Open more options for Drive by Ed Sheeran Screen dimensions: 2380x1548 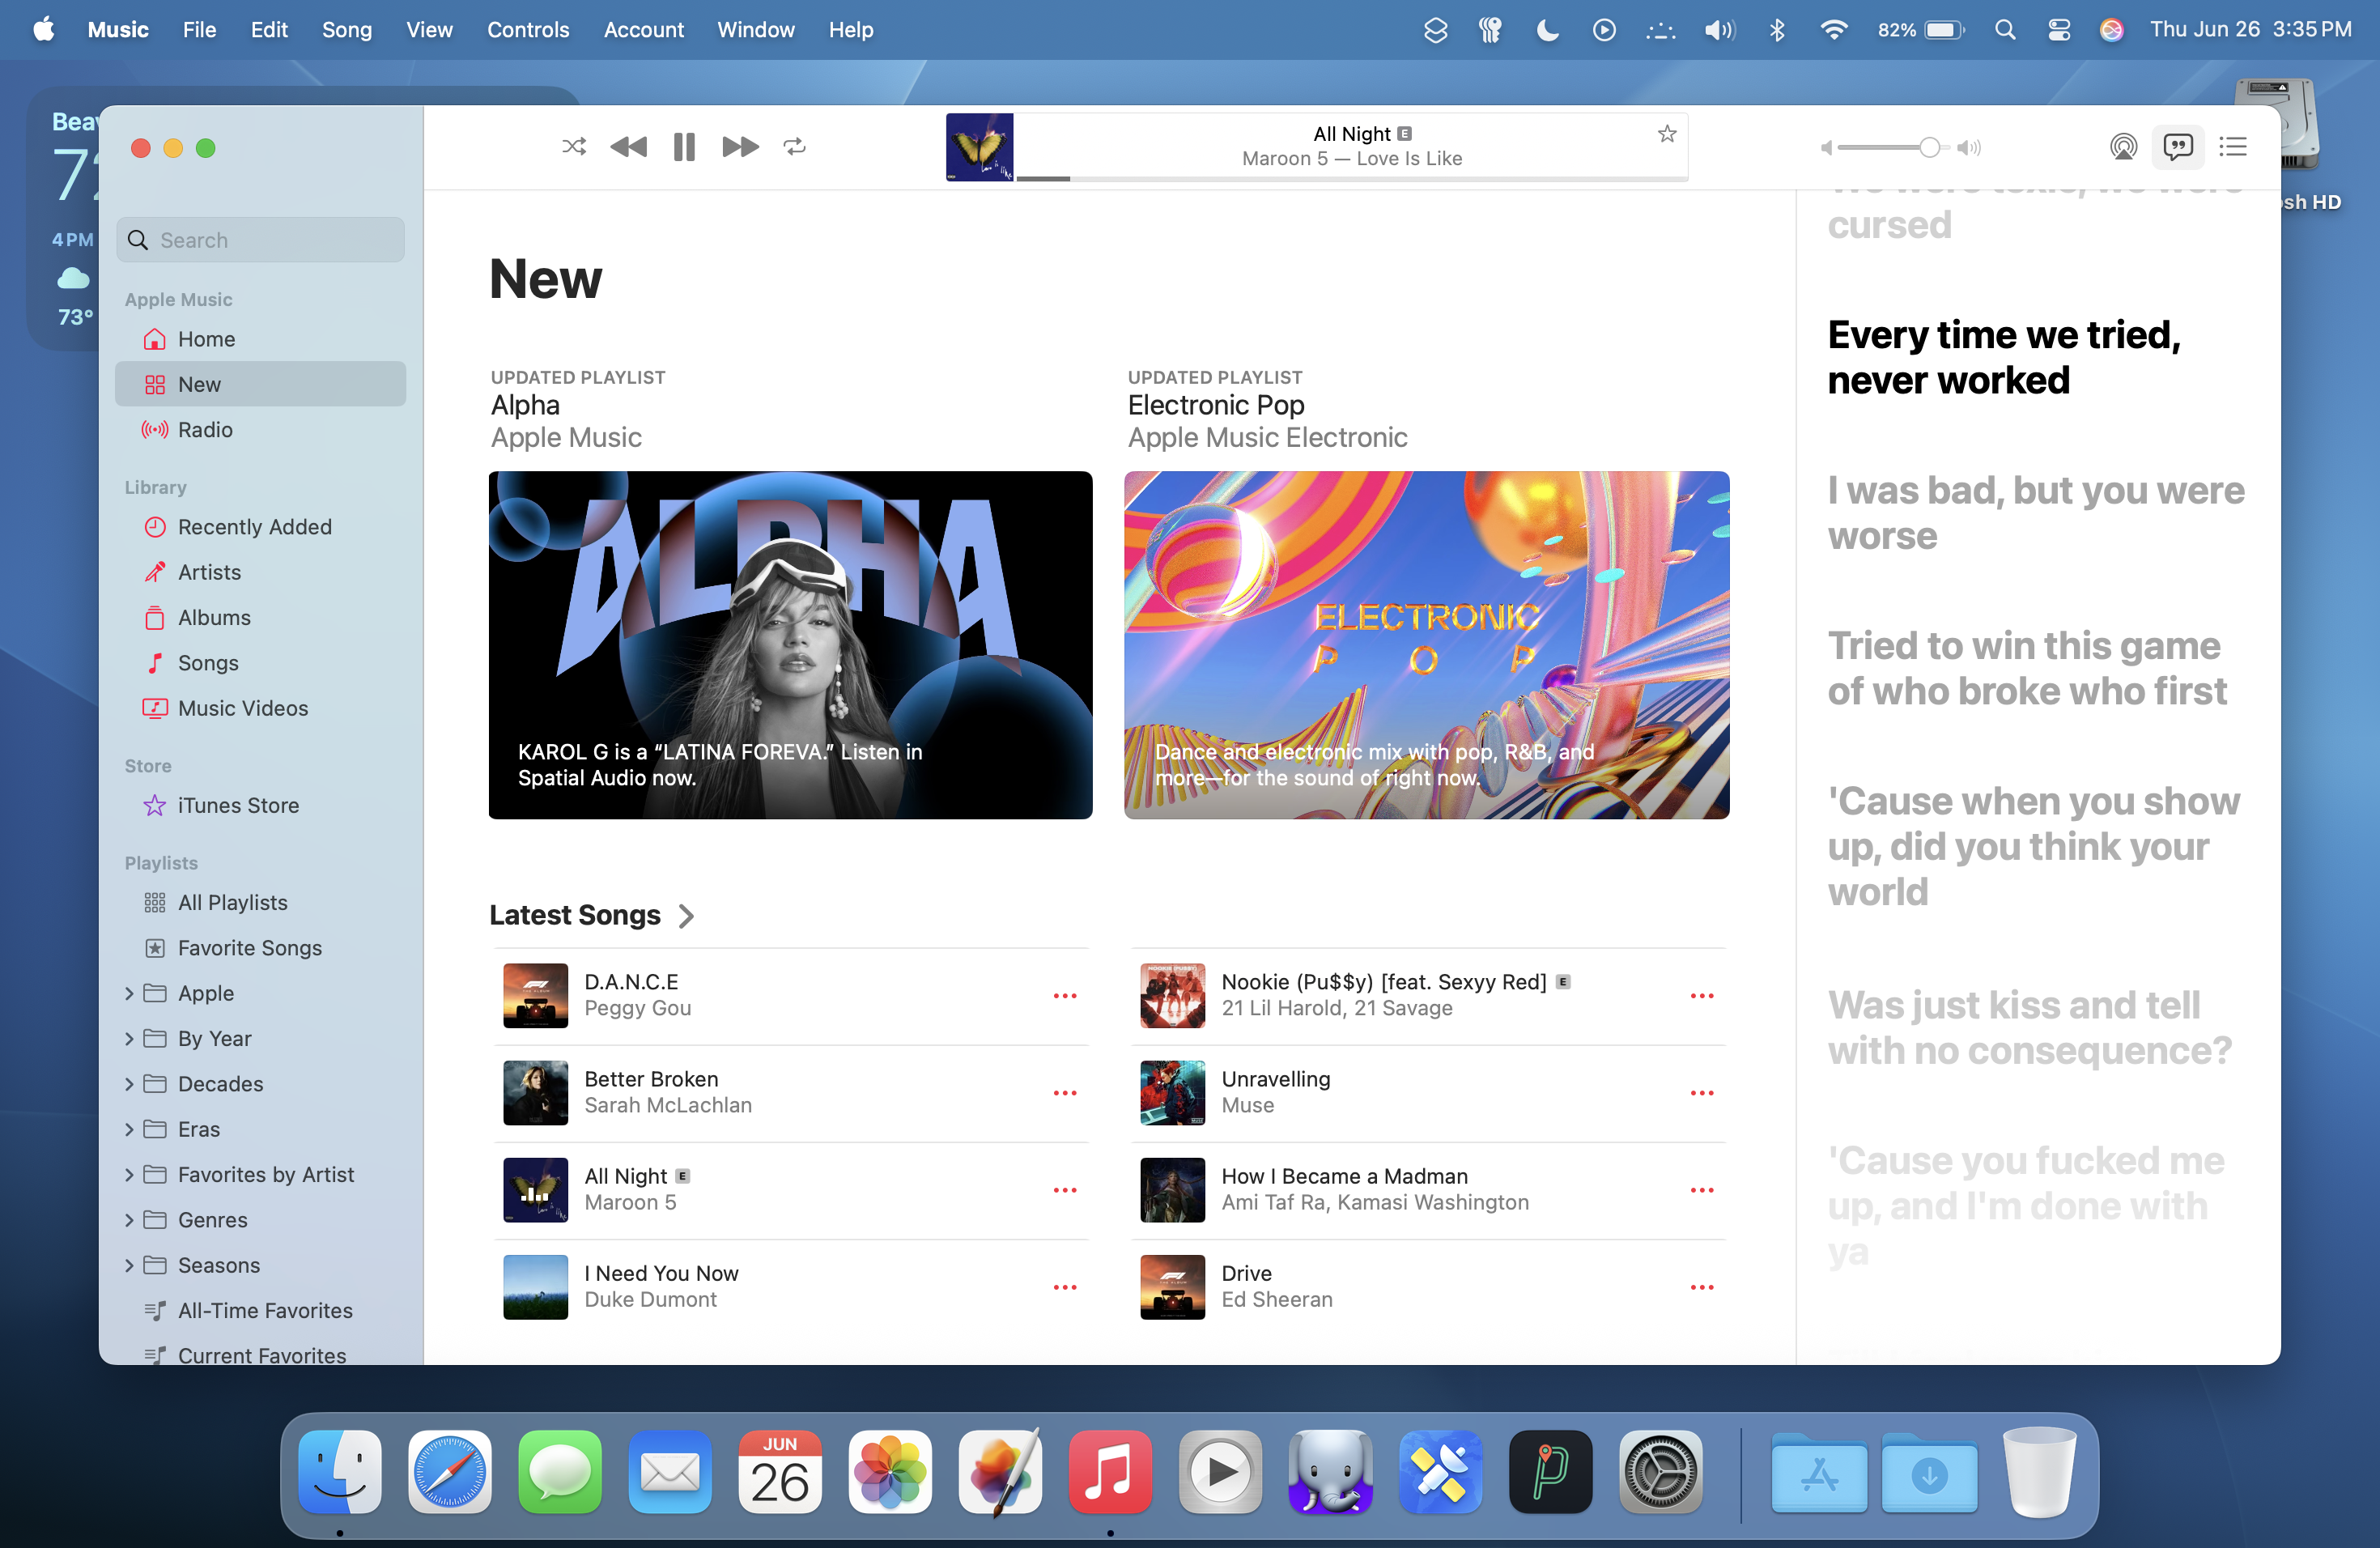pyautogui.click(x=1702, y=1287)
